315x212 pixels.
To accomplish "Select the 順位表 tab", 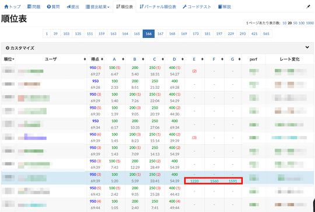I will [125, 7].
